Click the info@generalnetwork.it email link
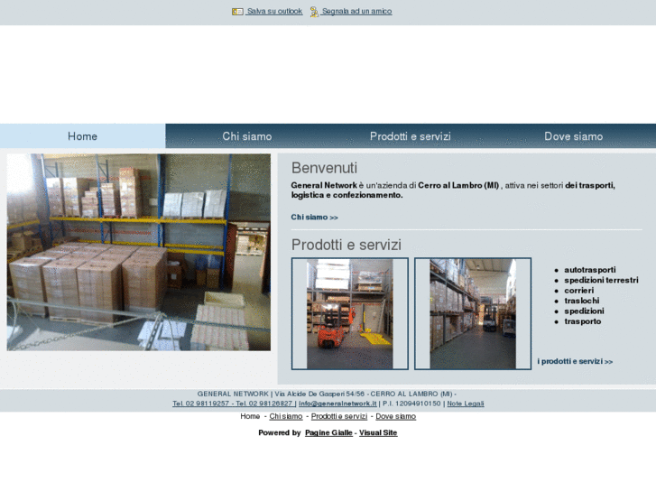The height and width of the screenshot is (492, 656). pyautogui.click(x=337, y=404)
